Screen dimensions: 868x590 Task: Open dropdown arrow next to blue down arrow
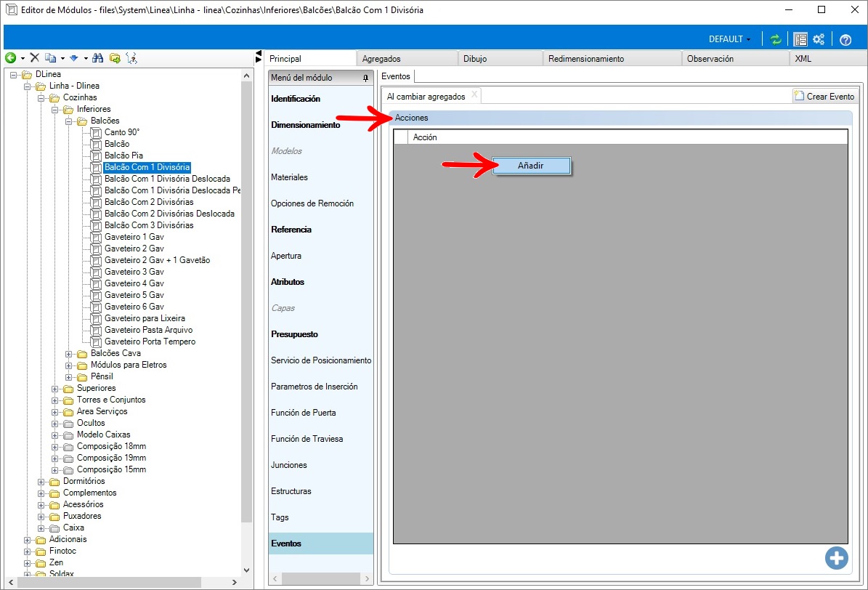(x=86, y=58)
